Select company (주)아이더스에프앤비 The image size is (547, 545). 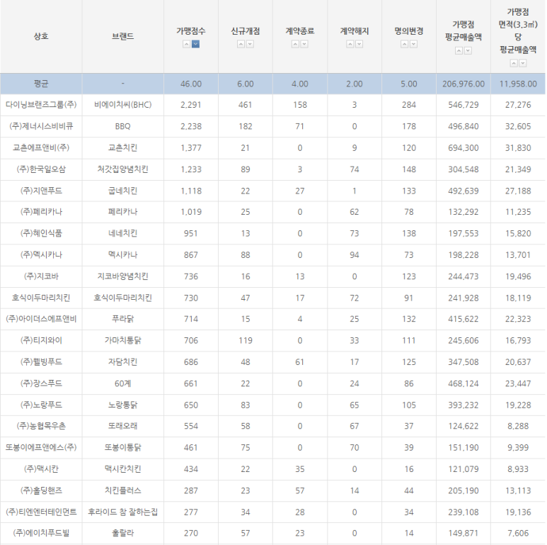41,319
